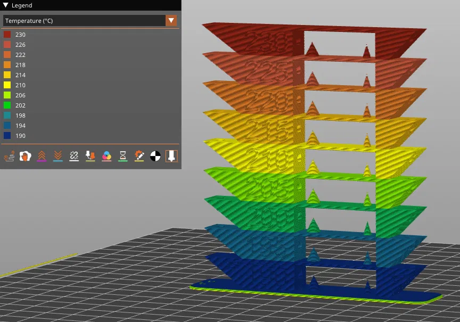Viewport: 460px width, 322px height.
Task: Click the dark blue 190 swatch
Action: 7,136
